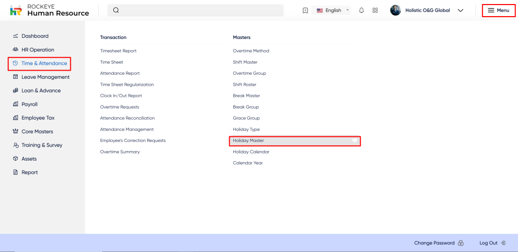Open the hamburger Menu button

(498, 10)
